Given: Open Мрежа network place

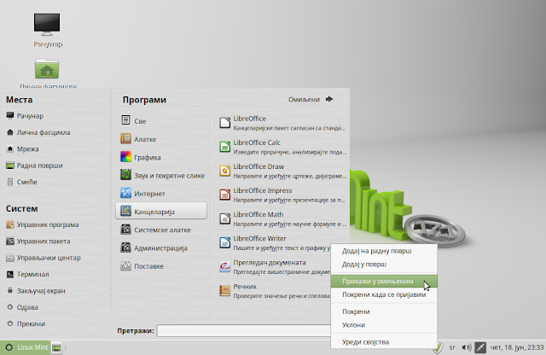Looking at the screenshot, I should click(23, 148).
